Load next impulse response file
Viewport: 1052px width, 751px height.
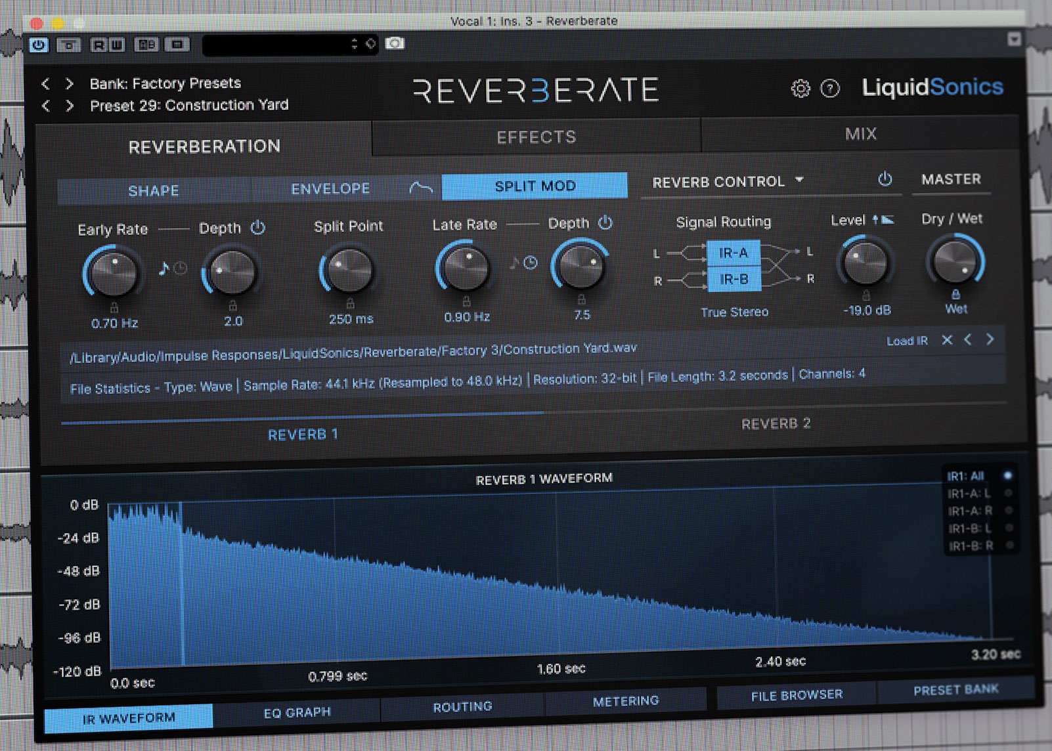pos(990,339)
